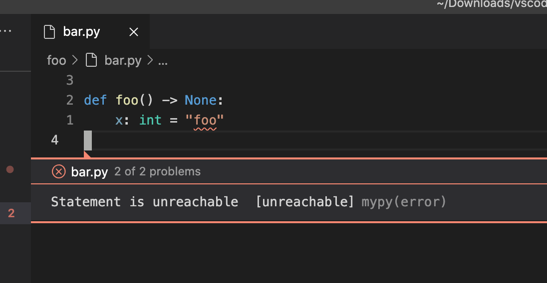Viewport: 547px width, 283px height.
Task: Click the chevron after foo breadcrumb
Action: (75, 60)
